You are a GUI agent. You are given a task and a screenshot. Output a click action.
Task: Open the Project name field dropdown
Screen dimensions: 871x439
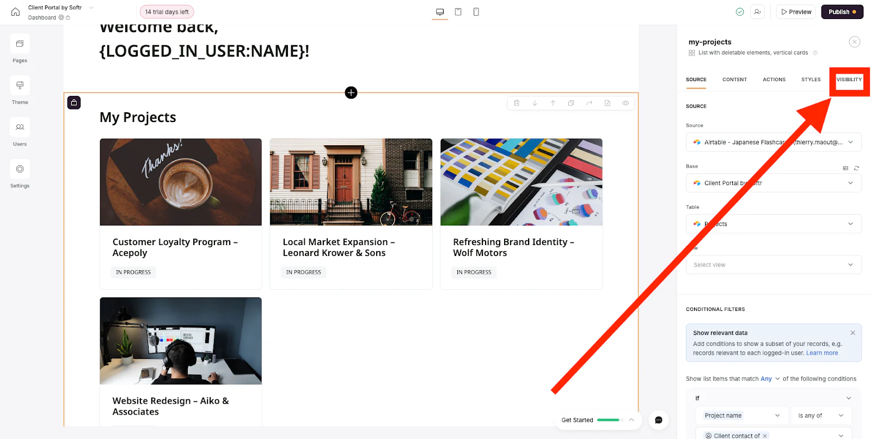pos(741,416)
